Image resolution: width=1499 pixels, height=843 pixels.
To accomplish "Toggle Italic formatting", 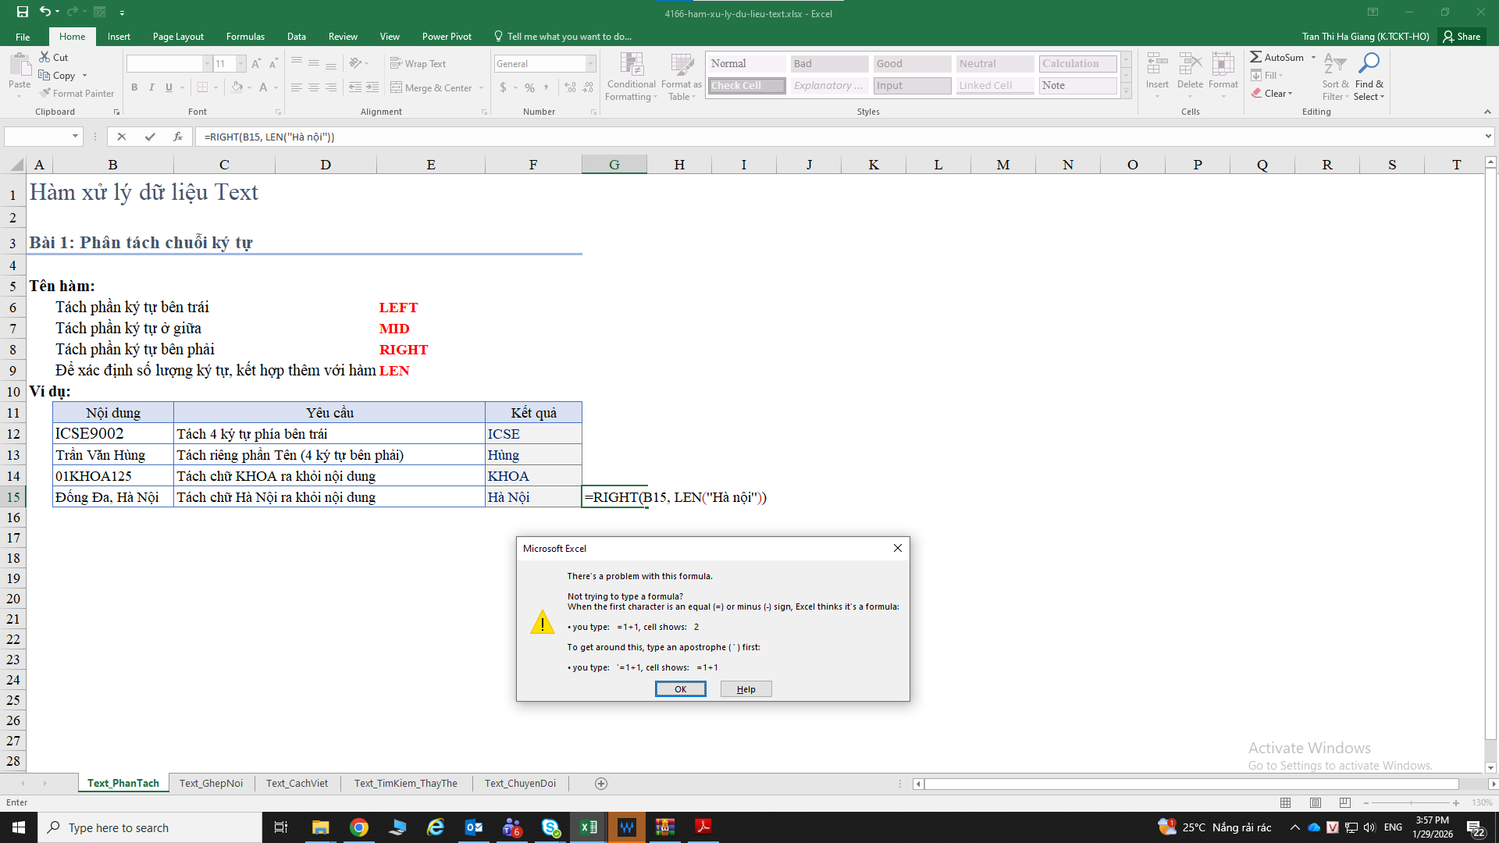I will (x=151, y=87).
